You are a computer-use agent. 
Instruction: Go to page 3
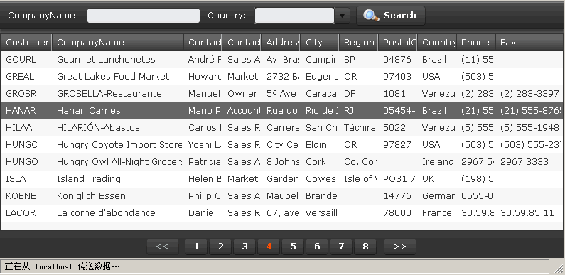[244, 247]
